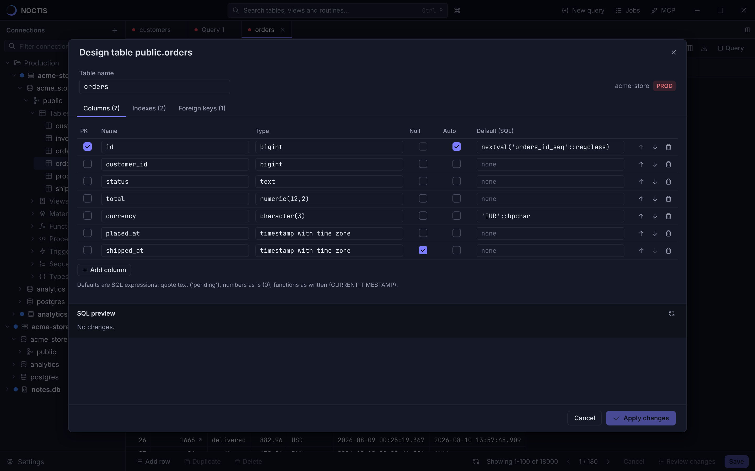Toggle the PK checkbox for customer_id

87,164
